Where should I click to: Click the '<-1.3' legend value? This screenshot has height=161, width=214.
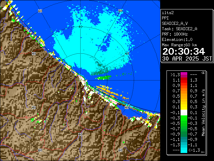coord(194,150)
